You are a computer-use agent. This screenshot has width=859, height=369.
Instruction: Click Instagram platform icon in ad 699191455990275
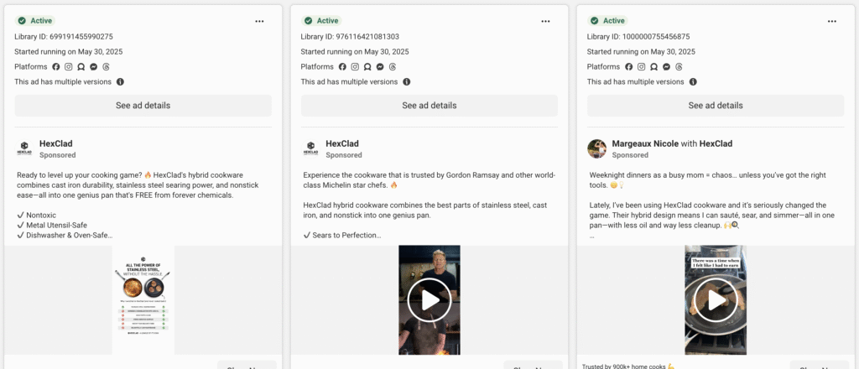coord(69,67)
